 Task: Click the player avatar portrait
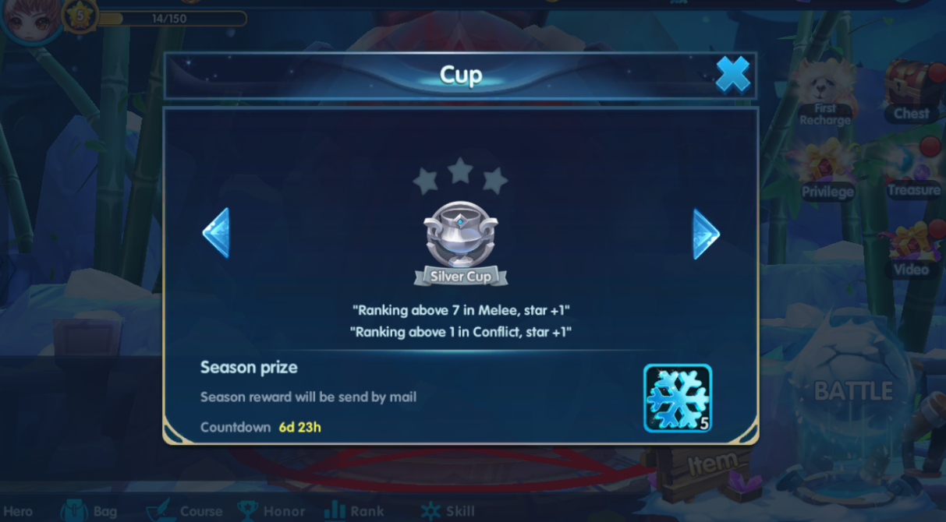click(31, 19)
